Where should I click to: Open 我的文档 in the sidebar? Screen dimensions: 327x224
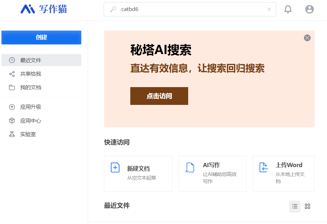41,87
